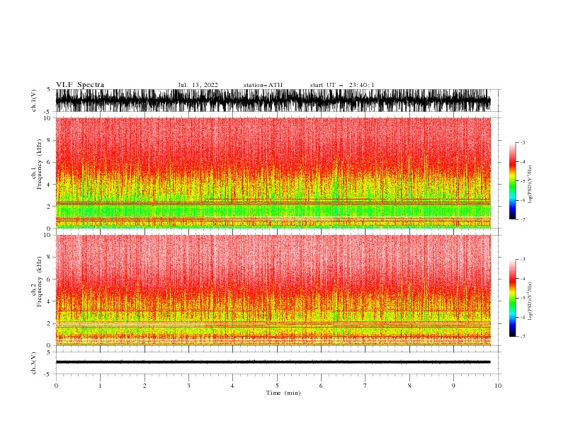This screenshot has height=433, width=561.
Task: Click inside the ch.2 spectrogram panel
Action: pyautogui.click(x=273, y=290)
